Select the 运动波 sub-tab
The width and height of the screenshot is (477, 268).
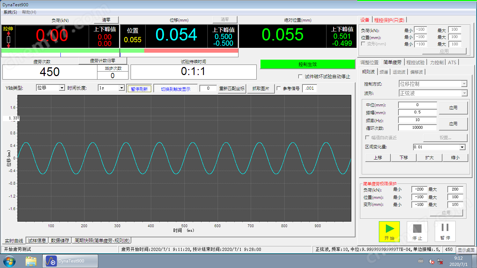[399, 72]
